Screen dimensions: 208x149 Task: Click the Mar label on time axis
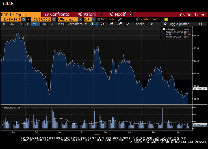pos(59,132)
